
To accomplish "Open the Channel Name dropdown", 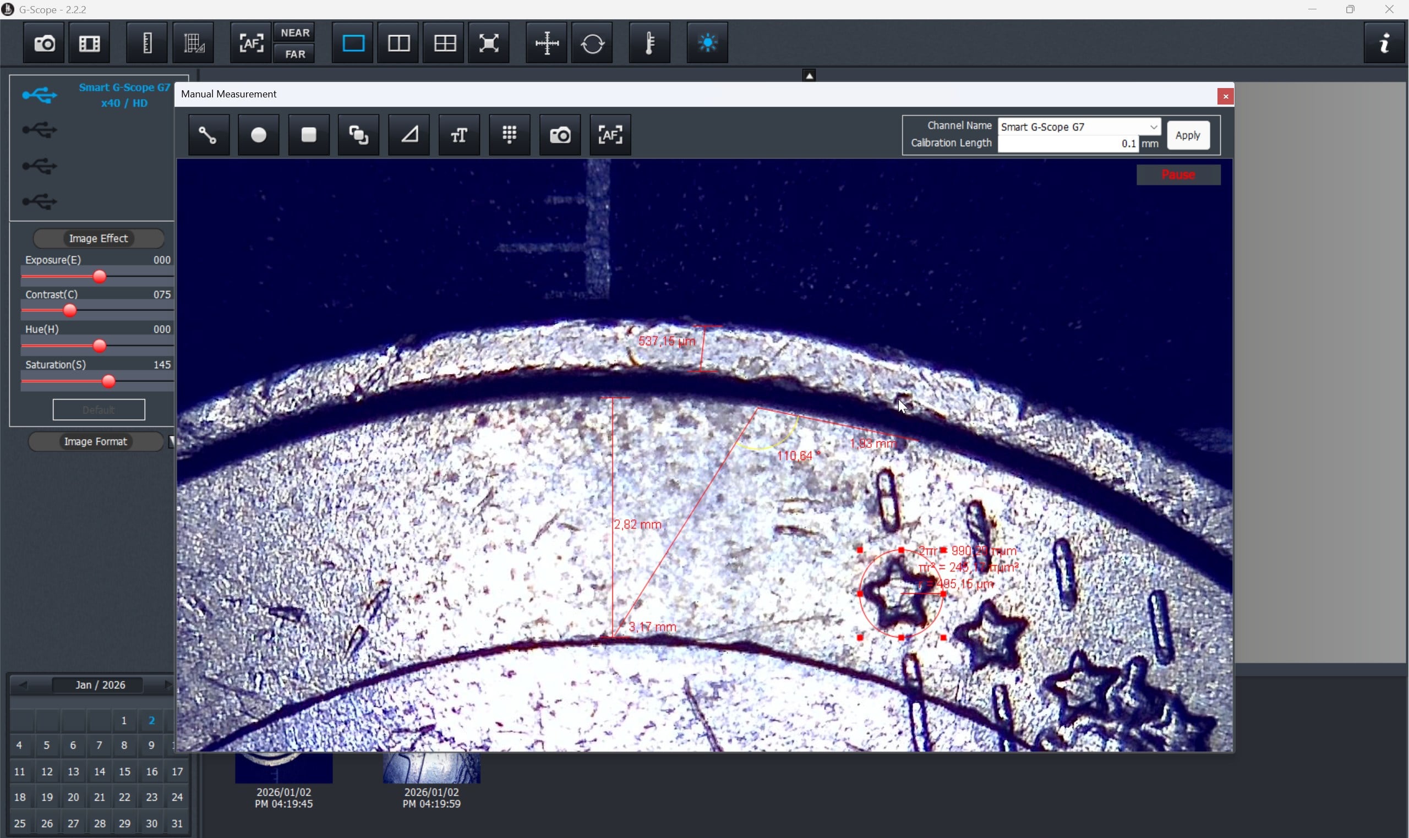I will click(x=1154, y=127).
